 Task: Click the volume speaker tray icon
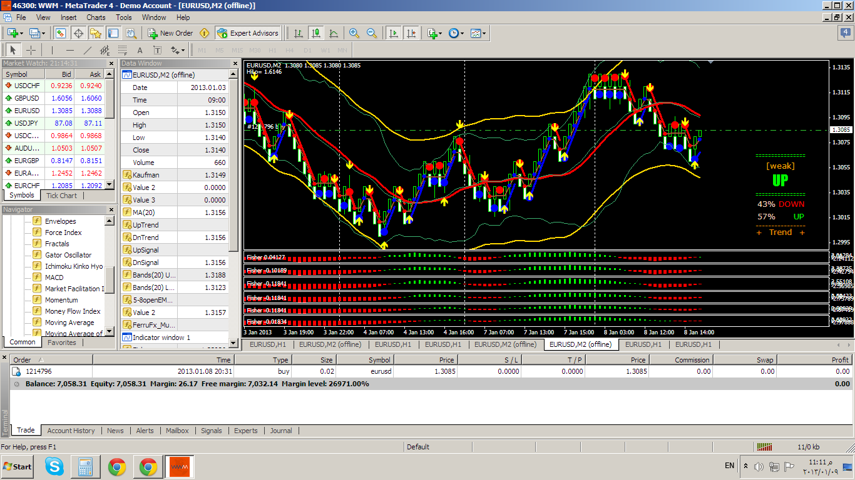click(759, 467)
